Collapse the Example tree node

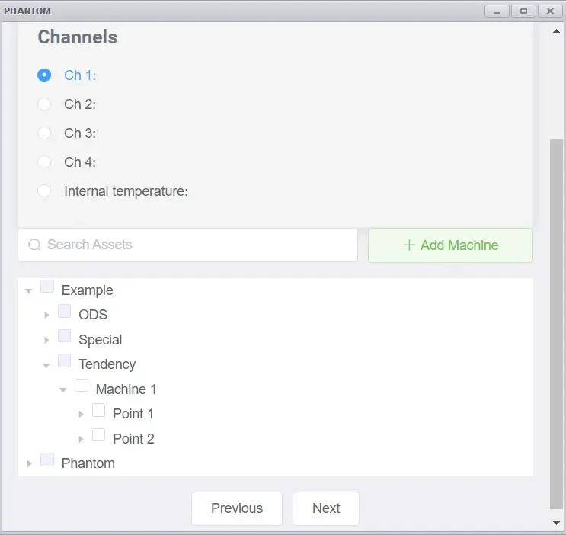[x=29, y=290]
